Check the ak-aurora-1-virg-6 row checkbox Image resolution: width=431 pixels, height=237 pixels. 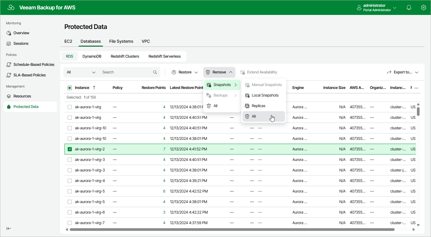coord(70,212)
